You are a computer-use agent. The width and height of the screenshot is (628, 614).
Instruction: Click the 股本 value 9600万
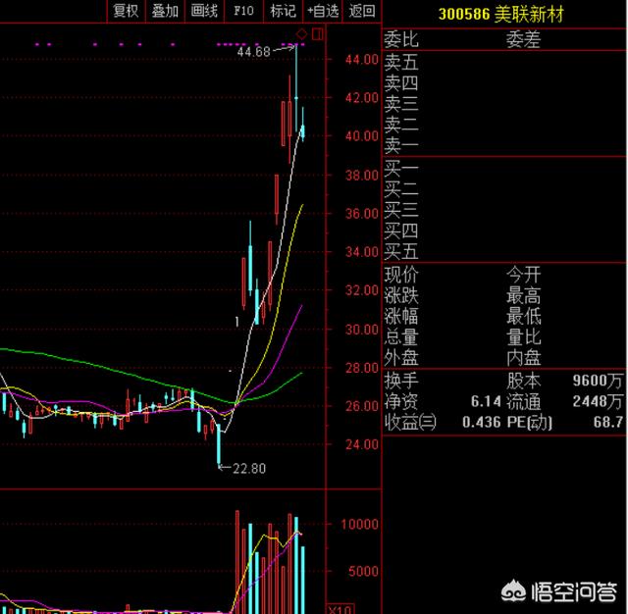tap(598, 381)
